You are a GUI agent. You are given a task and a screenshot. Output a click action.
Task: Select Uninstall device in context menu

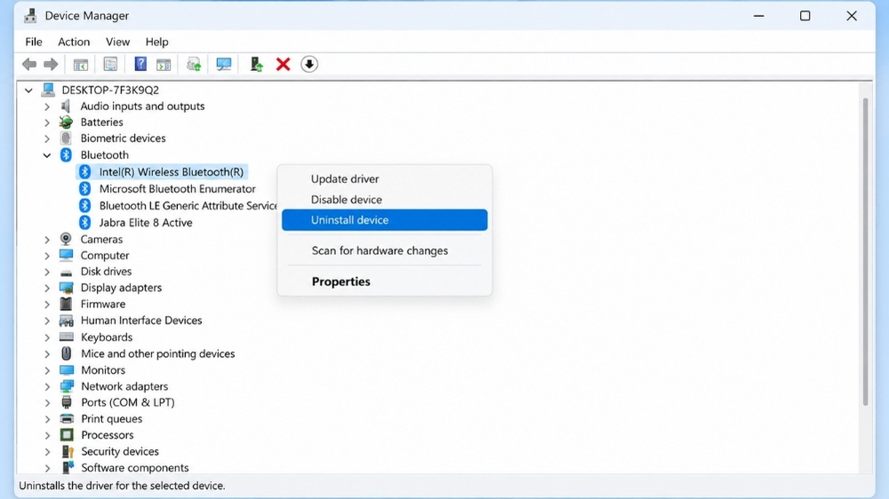pos(384,220)
